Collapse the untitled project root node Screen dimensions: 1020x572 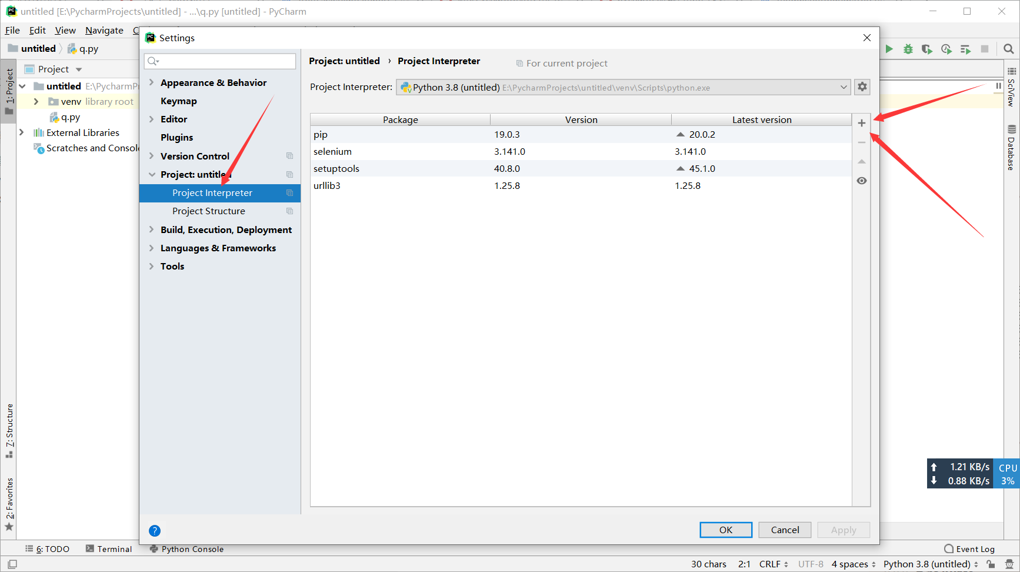(22, 86)
